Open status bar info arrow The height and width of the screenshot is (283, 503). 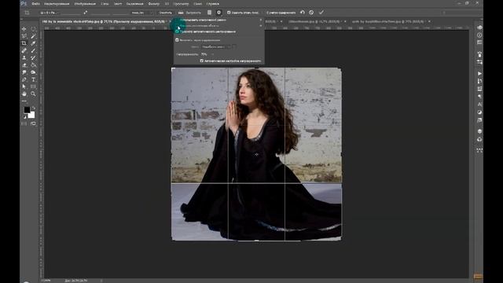101,281
